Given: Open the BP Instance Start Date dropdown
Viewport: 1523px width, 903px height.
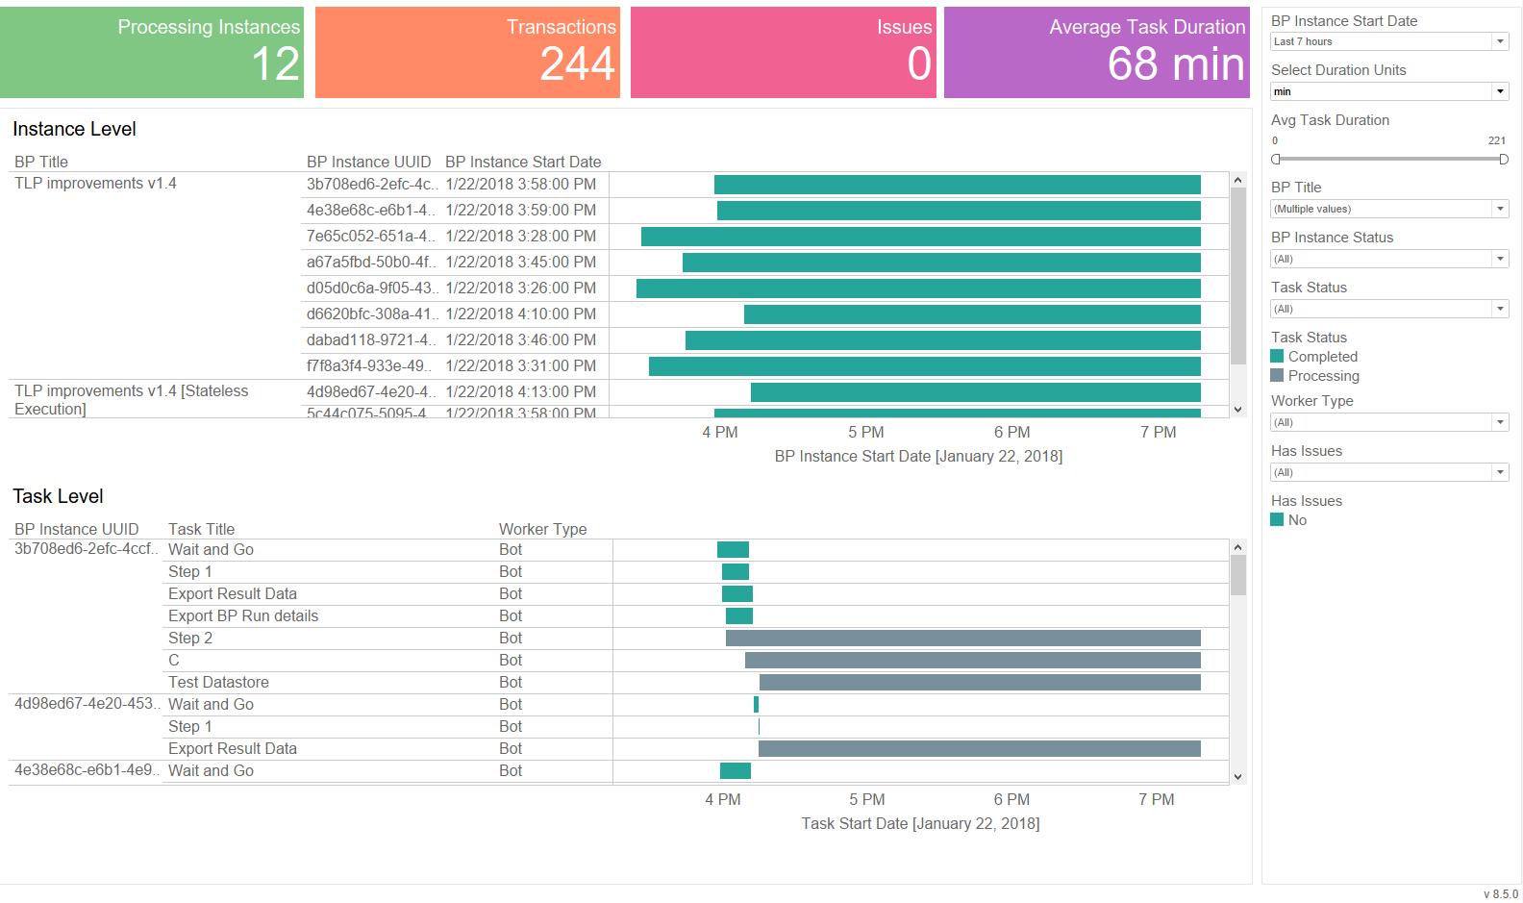Looking at the screenshot, I should click(1389, 41).
